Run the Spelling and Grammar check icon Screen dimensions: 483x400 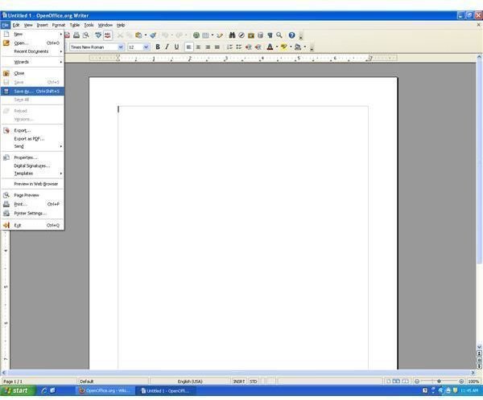98,35
